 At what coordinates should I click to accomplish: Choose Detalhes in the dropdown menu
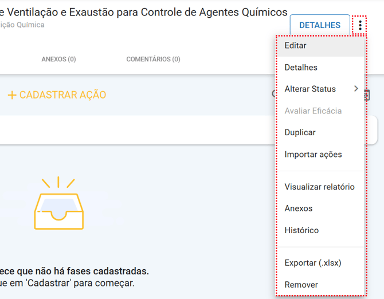[301, 68]
